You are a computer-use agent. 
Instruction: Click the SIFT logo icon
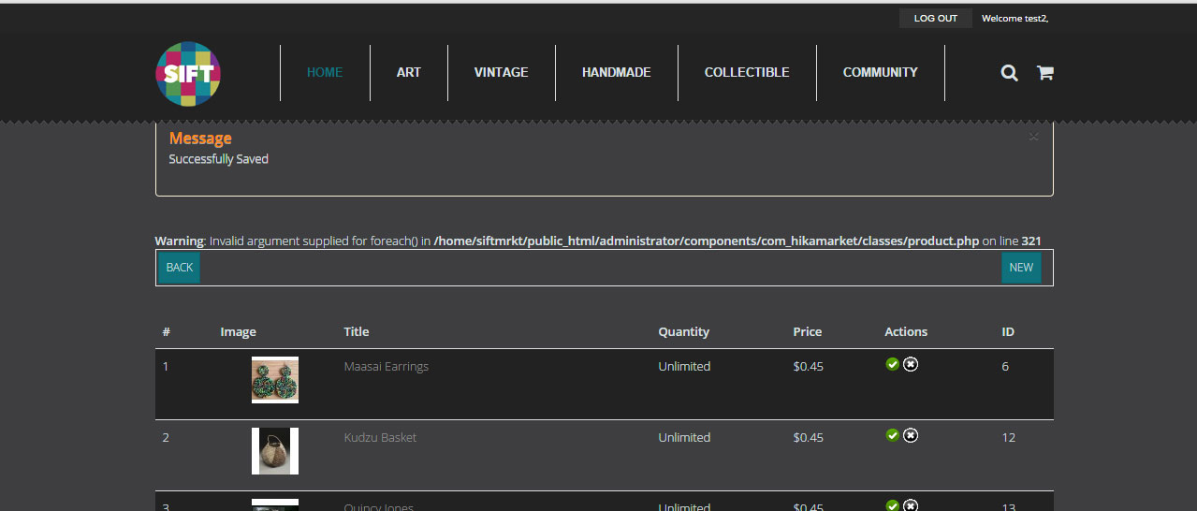click(x=188, y=73)
